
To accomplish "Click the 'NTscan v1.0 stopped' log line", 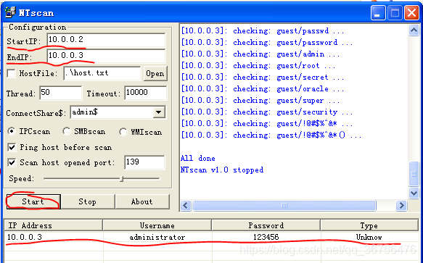I will pyautogui.click(x=222, y=170).
